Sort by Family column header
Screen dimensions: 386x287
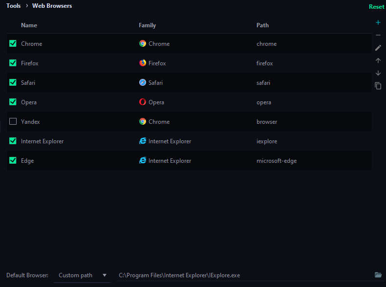pyautogui.click(x=147, y=25)
